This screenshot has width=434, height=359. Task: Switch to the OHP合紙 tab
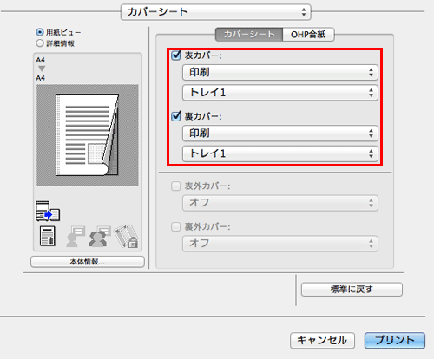(308, 35)
